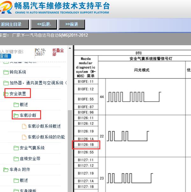The image size is (191, 192).
Task: Collapse the 安全装置 open folder icon
Action: coord(6,94)
